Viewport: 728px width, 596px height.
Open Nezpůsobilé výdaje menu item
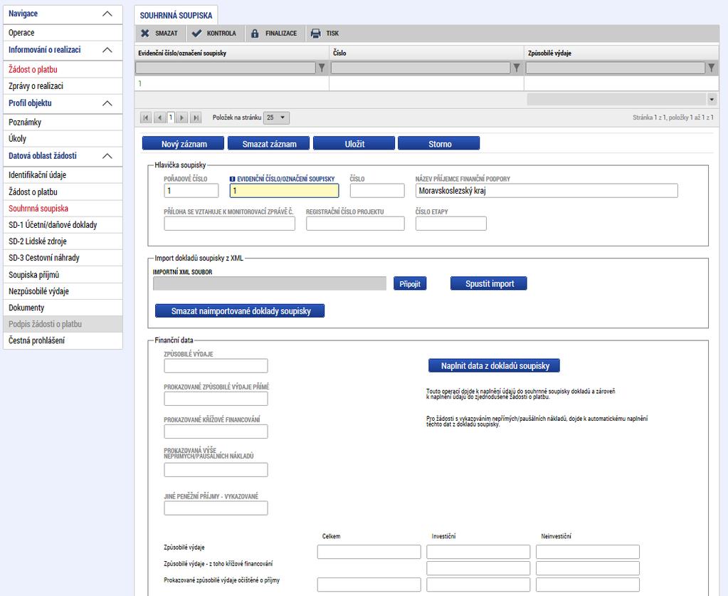point(63,291)
